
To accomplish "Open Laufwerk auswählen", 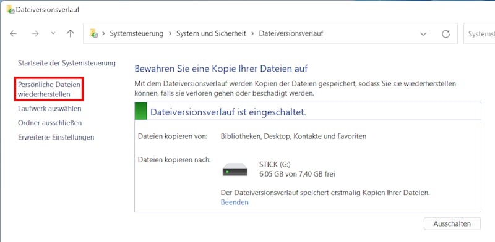I will 49,109.
